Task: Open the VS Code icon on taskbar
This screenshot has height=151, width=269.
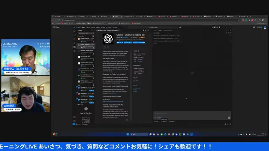Action: click(x=192, y=134)
